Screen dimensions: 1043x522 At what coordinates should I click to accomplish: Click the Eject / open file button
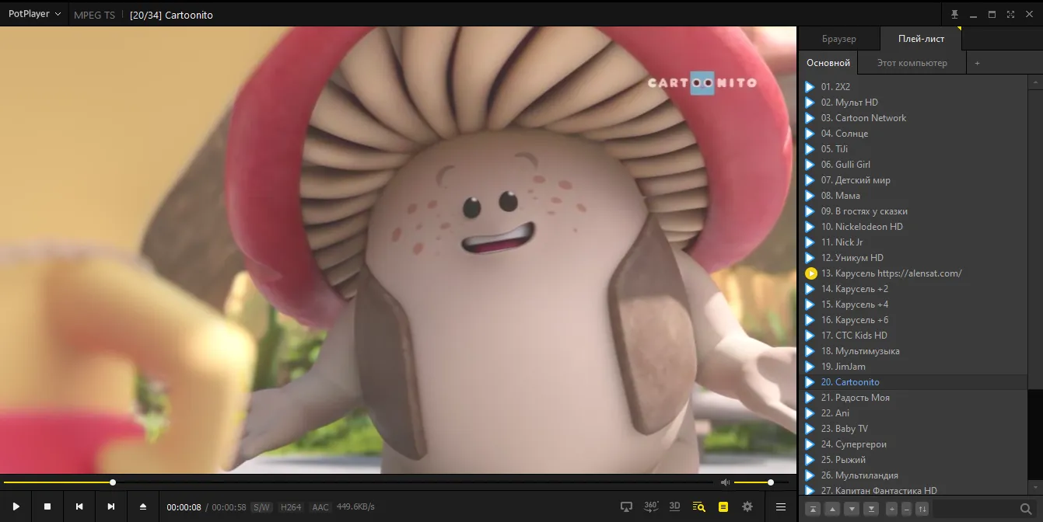pos(143,506)
